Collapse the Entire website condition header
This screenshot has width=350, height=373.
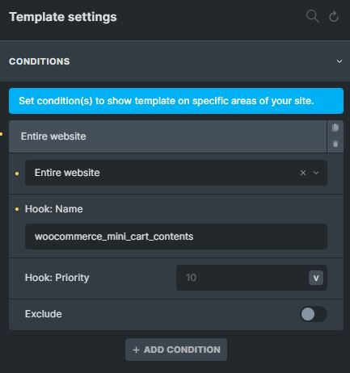(167, 136)
